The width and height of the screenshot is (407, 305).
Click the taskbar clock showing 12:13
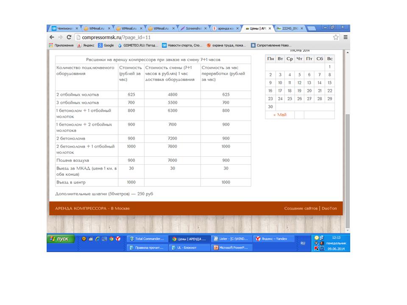(x=336, y=238)
